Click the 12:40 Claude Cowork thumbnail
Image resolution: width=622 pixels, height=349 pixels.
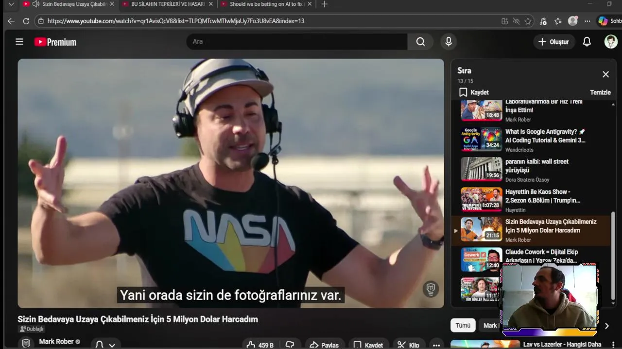482,260
